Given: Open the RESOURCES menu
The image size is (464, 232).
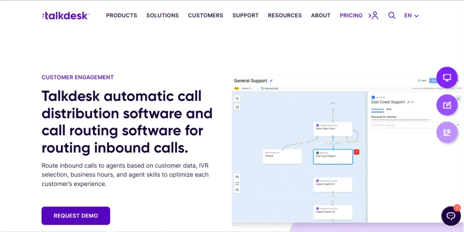Looking at the screenshot, I should [x=285, y=15].
